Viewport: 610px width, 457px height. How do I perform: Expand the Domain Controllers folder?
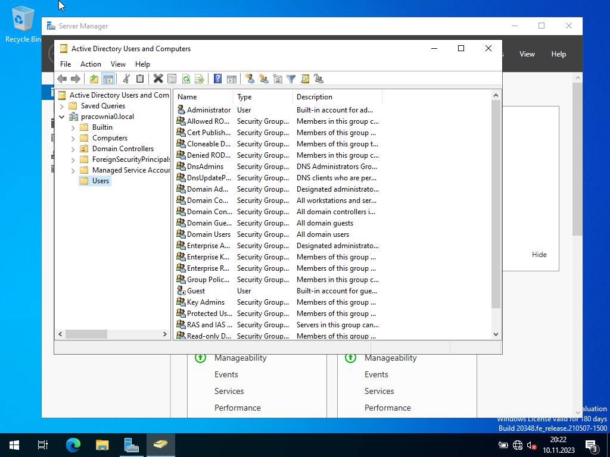pos(73,149)
